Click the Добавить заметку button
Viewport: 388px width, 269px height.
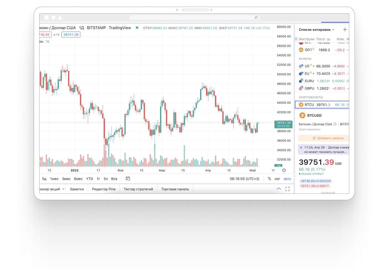(x=323, y=138)
